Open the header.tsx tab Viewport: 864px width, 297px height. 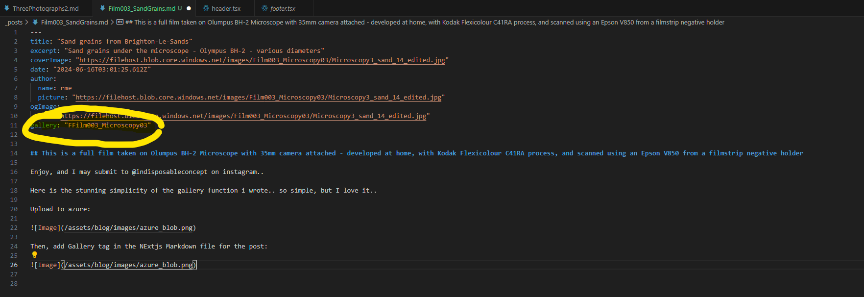[x=226, y=8]
